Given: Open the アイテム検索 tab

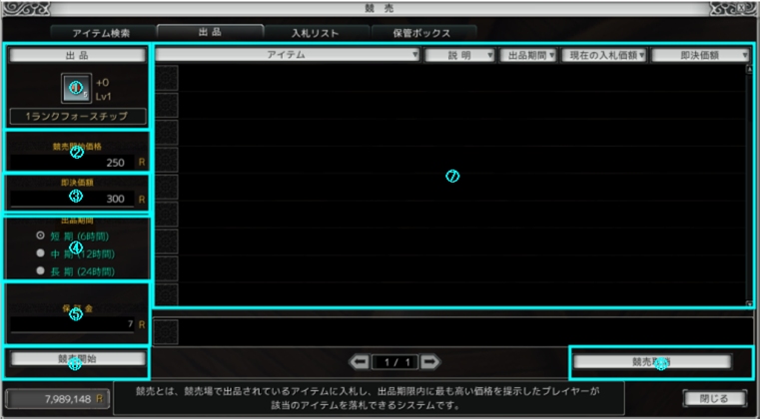Looking at the screenshot, I should pos(101,34).
